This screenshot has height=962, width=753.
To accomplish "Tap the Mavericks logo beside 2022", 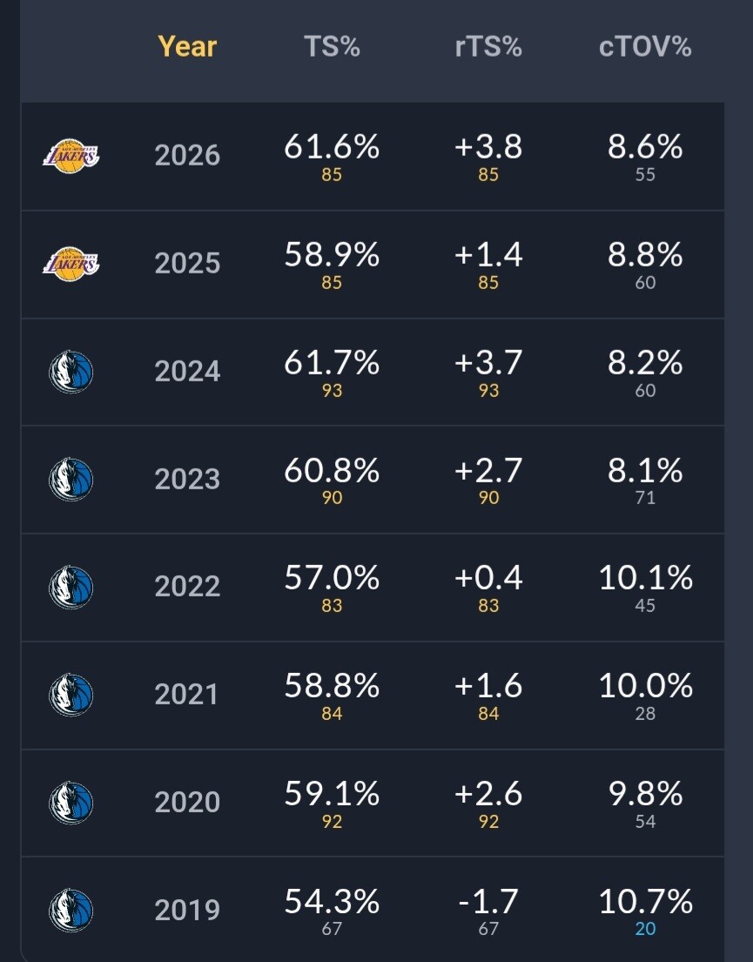I will (71, 587).
